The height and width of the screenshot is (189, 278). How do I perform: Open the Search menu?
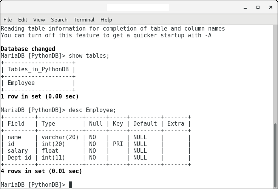click(59, 20)
